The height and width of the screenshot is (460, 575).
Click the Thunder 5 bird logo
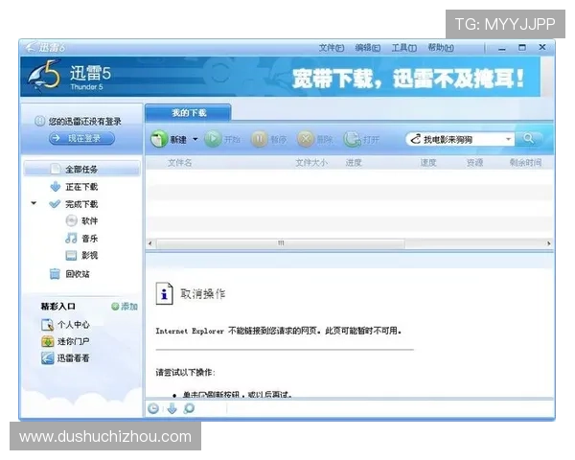point(44,76)
